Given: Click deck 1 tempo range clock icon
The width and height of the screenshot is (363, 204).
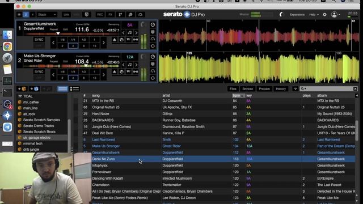Looking at the screenshot, I should point(153,25).
